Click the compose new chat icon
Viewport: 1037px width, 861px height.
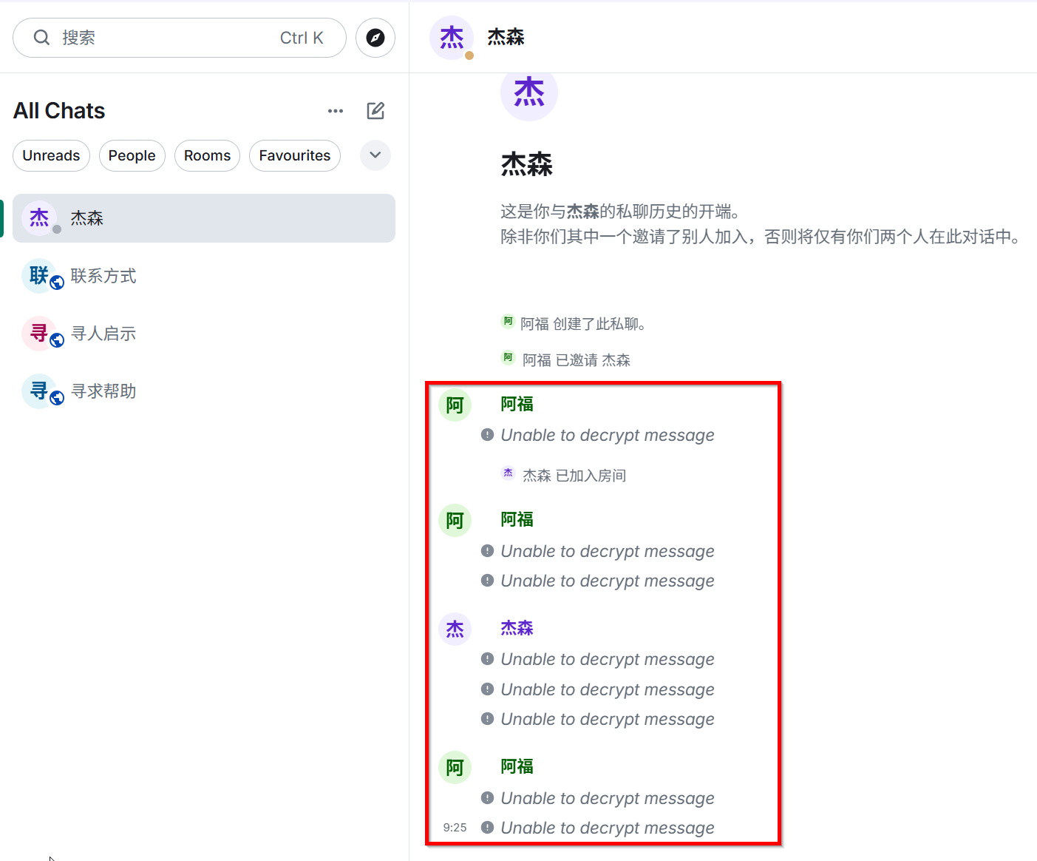click(375, 111)
